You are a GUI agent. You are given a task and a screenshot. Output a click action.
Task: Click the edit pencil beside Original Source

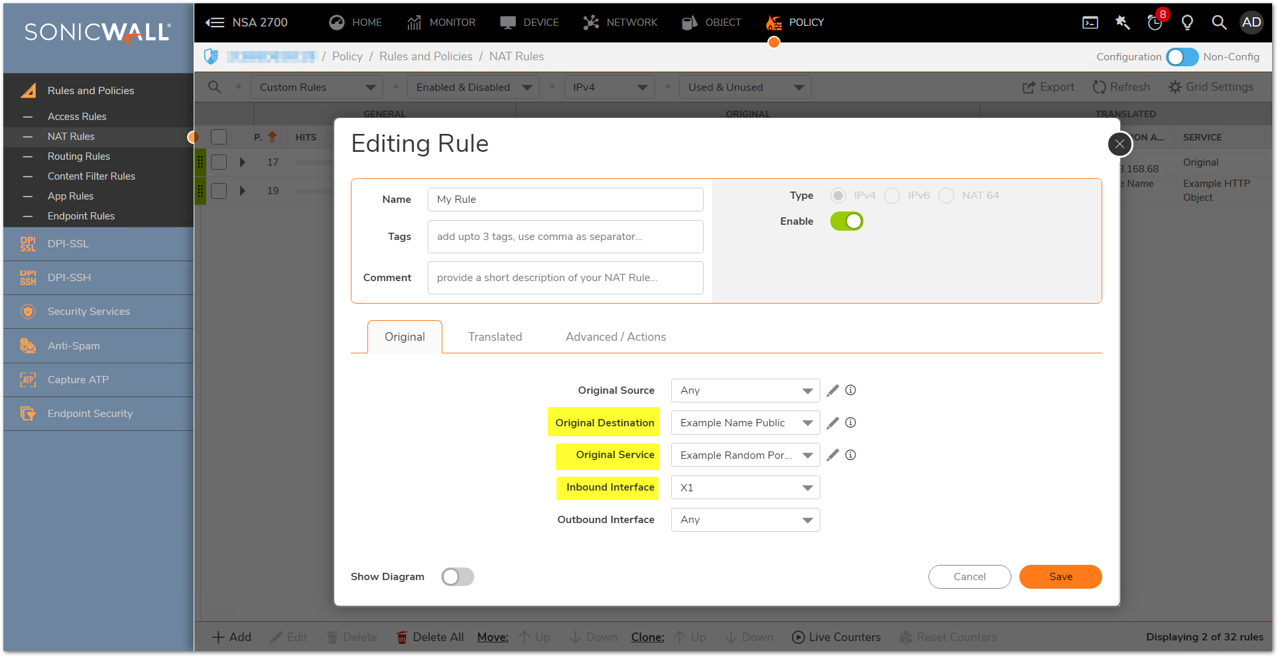(832, 390)
